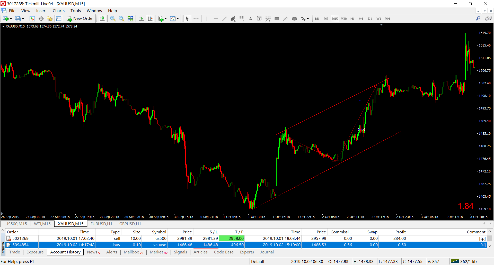Select order 5021269 row
The image size is (494, 265).
pos(246,239)
